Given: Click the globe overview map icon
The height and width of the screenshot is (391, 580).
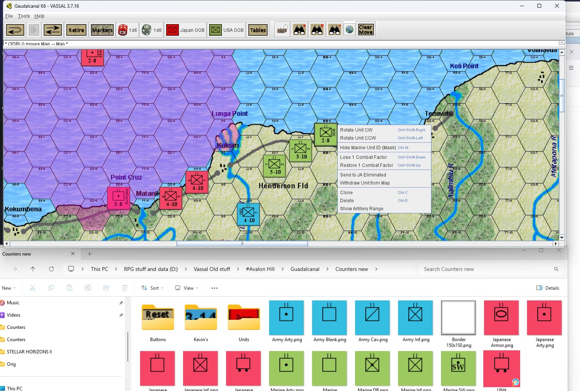Looking at the screenshot, I should [349, 30].
